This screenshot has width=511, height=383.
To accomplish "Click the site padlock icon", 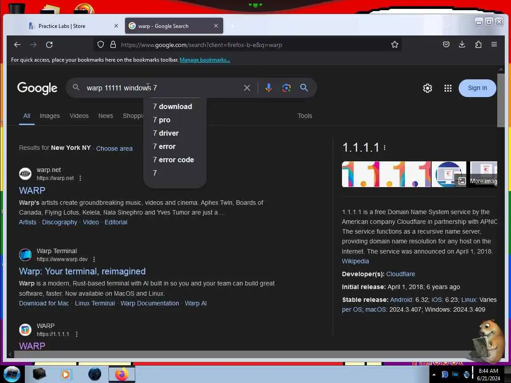I will click(x=113, y=45).
